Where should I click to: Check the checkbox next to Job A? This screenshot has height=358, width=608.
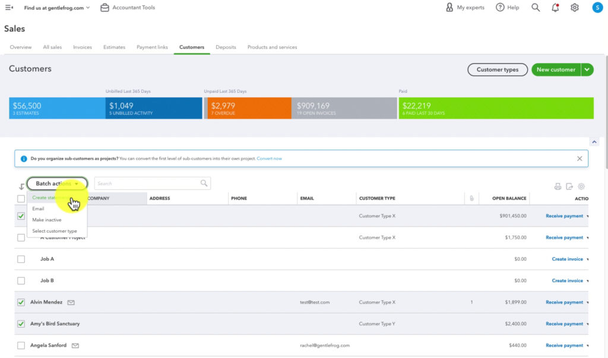[x=21, y=259]
